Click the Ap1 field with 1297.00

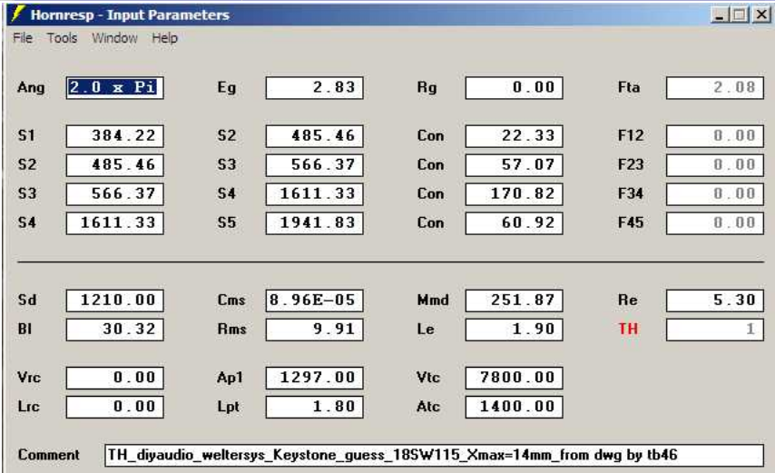coord(314,378)
